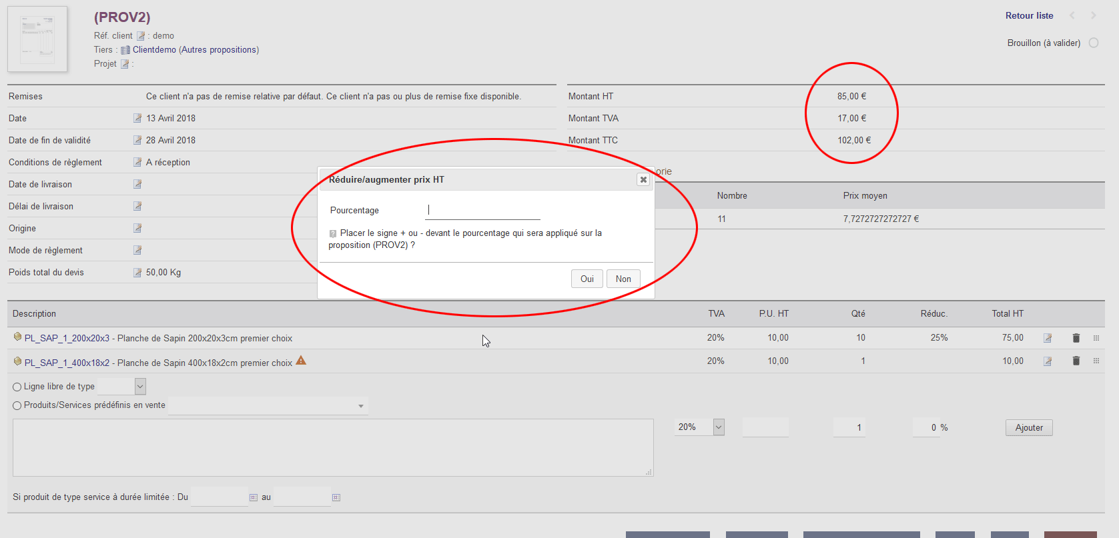Click the edit icon next to Réf. client
Viewport: 1119px width, 538px height.
pyautogui.click(x=141, y=36)
